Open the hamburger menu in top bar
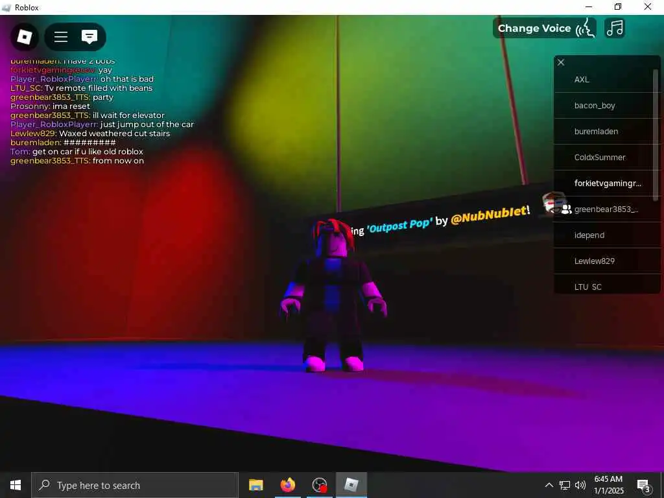This screenshot has height=498, width=664. coord(61,37)
